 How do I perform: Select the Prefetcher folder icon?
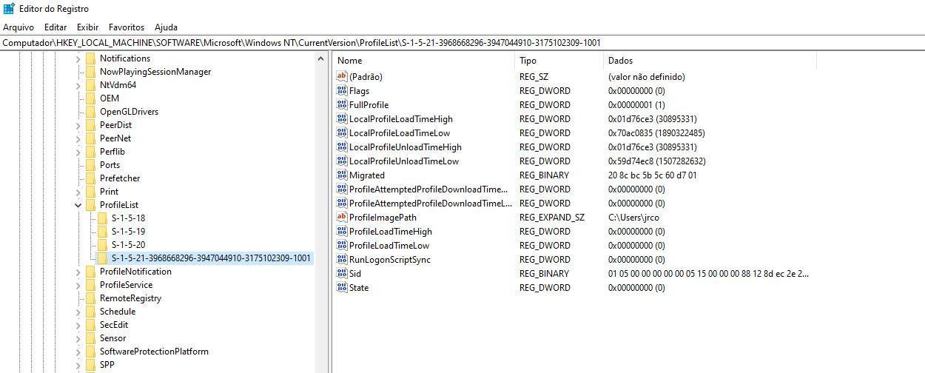pos(90,178)
